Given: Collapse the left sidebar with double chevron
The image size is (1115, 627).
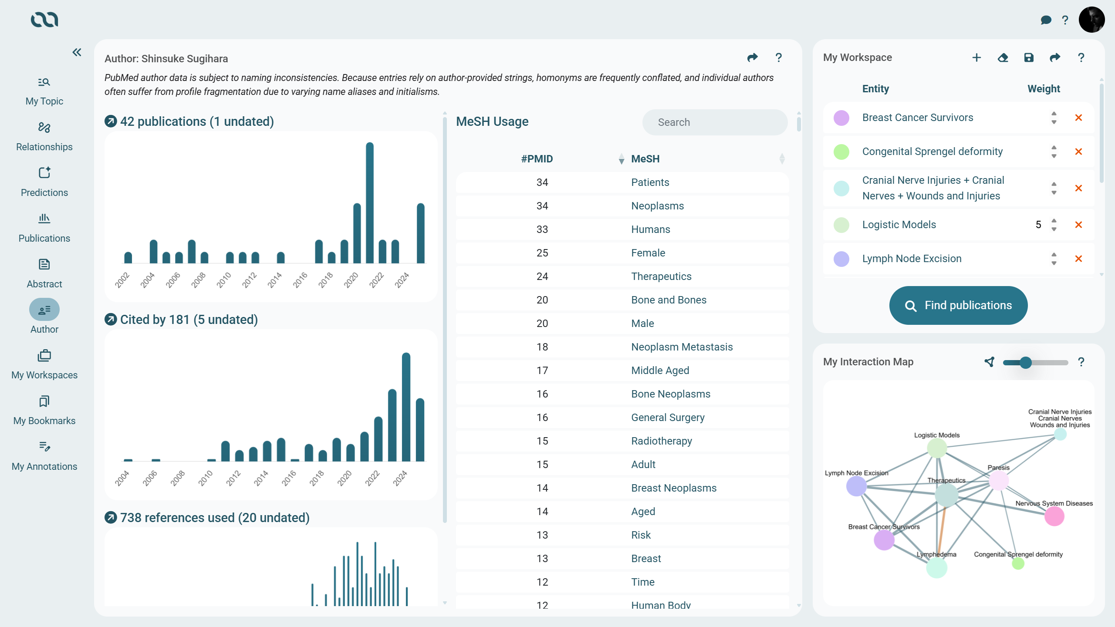Looking at the screenshot, I should click(x=77, y=52).
